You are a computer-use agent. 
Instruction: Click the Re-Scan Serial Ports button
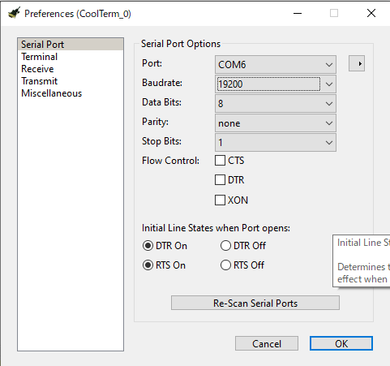click(x=255, y=303)
